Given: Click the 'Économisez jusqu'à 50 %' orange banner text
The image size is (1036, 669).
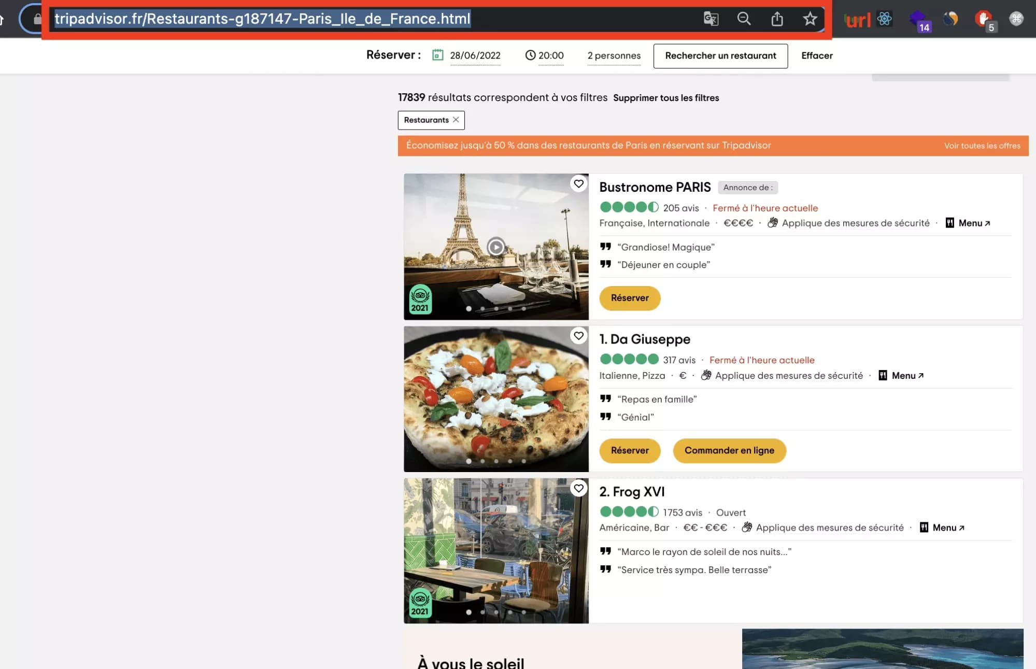Looking at the screenshot, I should point(588,146).
